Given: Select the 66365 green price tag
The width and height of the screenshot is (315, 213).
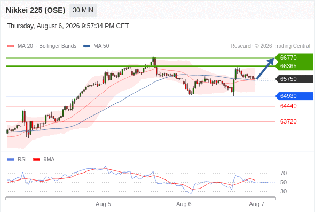Looking at the screenshot, I should point(294,66).
